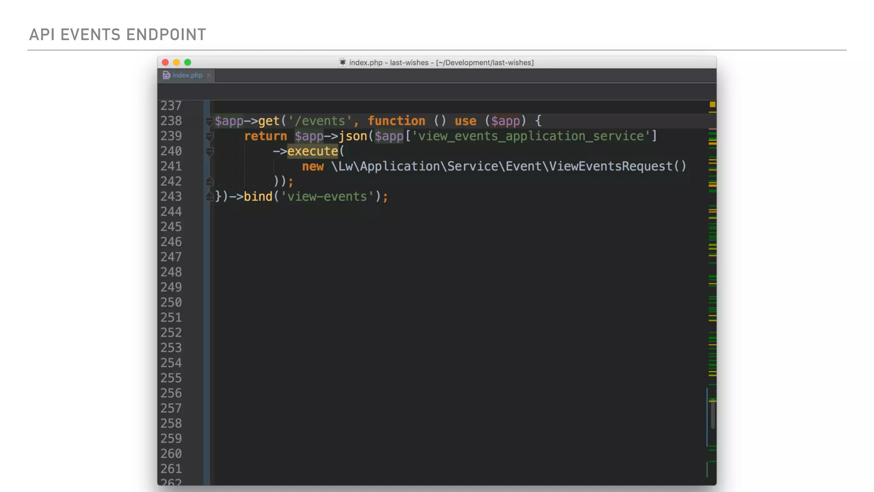Collapse the fold marker at line 239

click(209, 136)
